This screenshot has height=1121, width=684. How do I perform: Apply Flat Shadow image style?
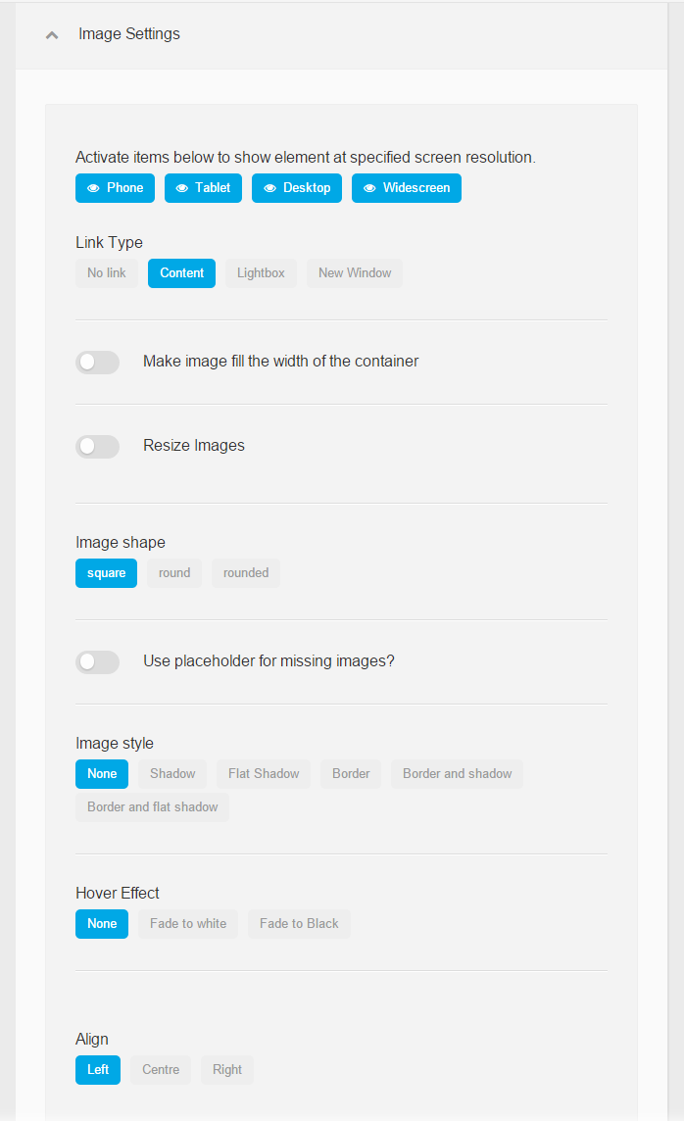[x=264, y=774]
